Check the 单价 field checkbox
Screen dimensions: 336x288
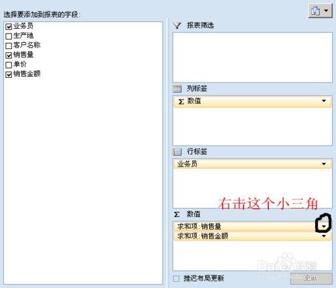(9, 65)
